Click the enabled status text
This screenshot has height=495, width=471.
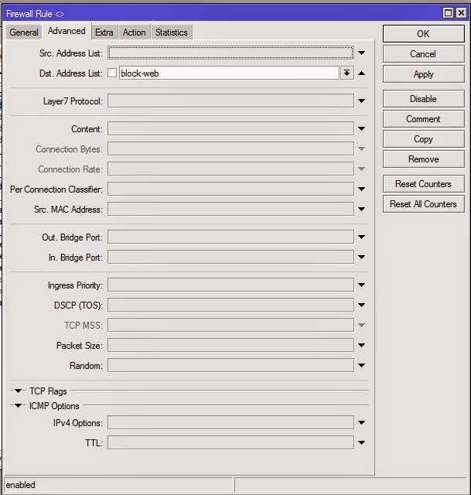coord(21,485)
